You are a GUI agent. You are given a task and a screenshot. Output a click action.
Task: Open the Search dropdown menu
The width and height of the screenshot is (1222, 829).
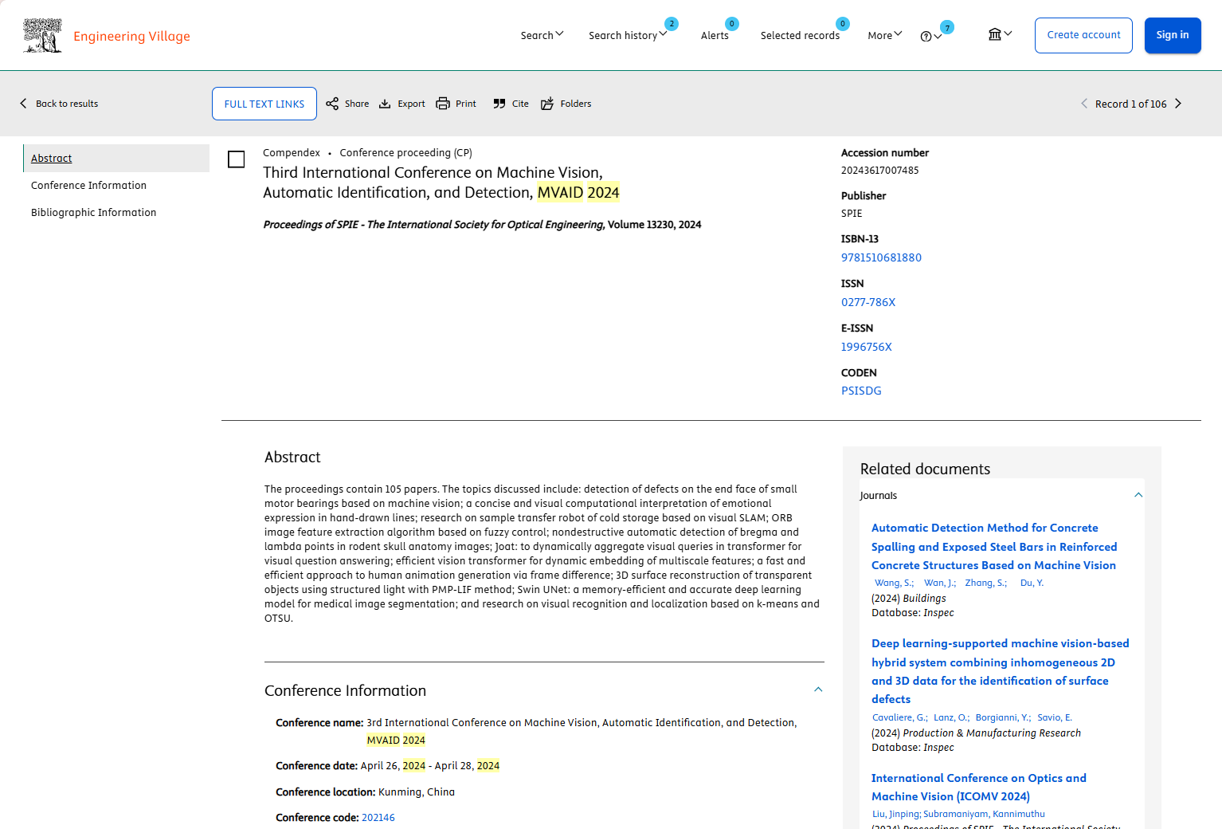click(x=542, y=35)
